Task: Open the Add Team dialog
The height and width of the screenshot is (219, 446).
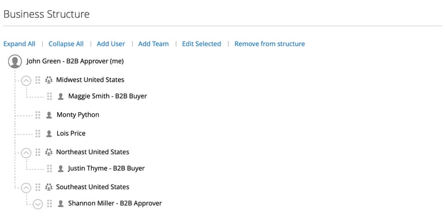Action: 153,44
